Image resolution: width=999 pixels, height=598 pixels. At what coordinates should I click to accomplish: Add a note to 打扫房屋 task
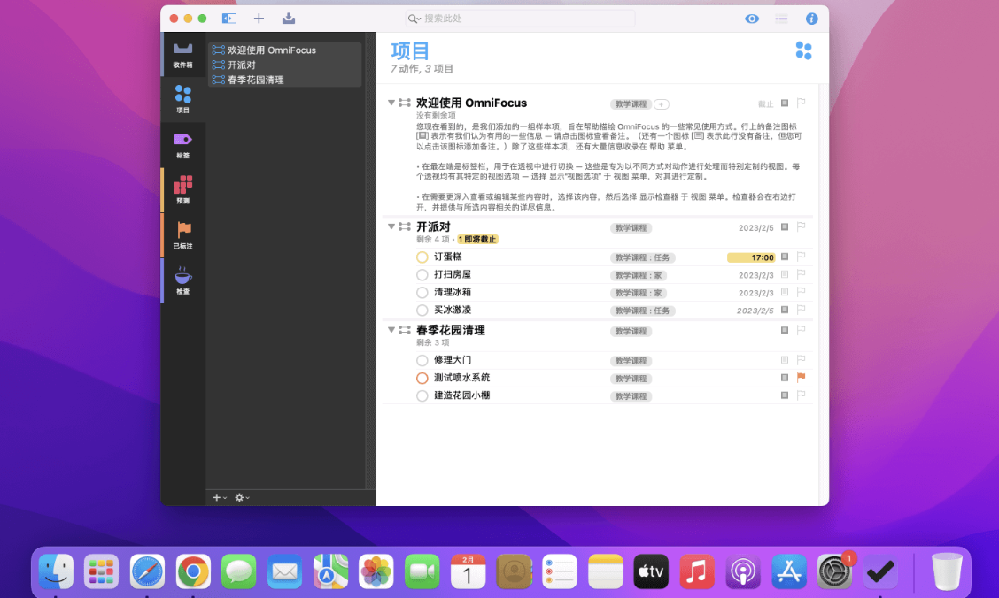coord(785,274)
